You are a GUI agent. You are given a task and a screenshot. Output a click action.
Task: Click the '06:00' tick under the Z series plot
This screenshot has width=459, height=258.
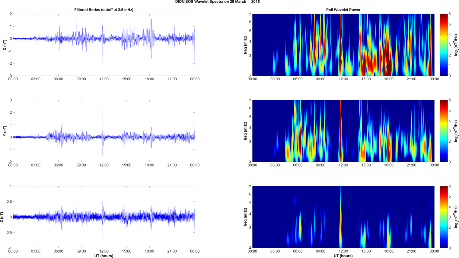[x=58, y=251]
